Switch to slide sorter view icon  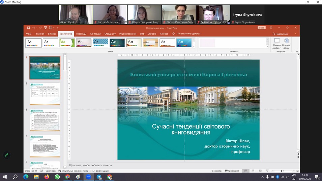click(x=252, y=171)
